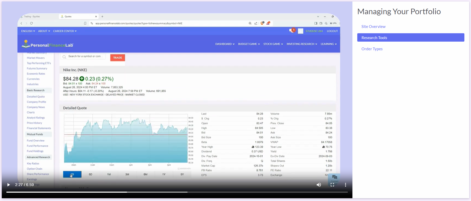Open Currencies in the sidebar

click(x=33, y=79)
